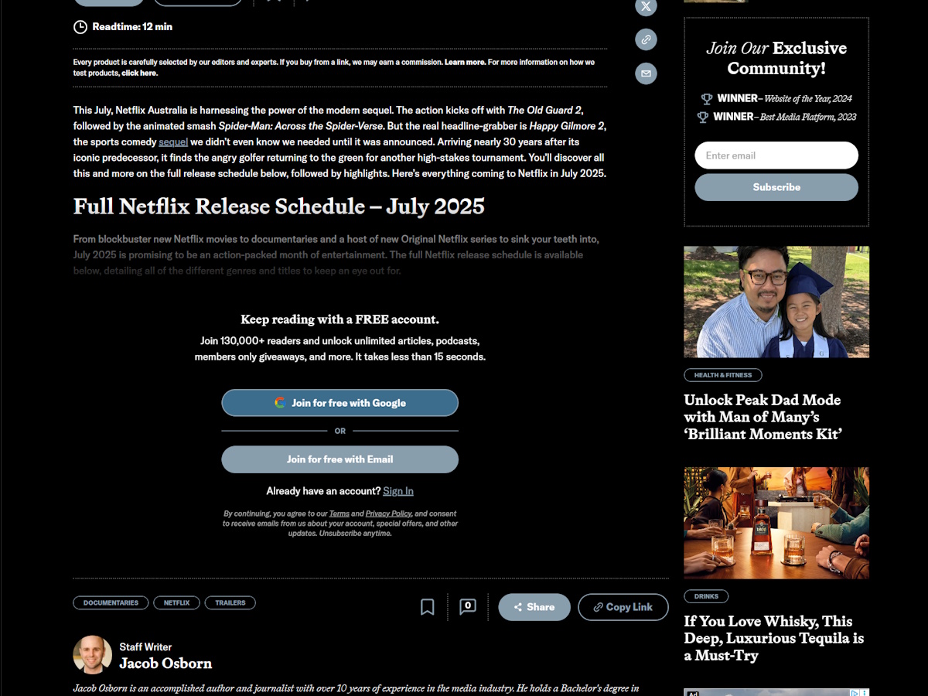Viewport: 928px width, 696px height.
Task: Open the 'Learn more.' disclosure link
Action: click(466, 62)
